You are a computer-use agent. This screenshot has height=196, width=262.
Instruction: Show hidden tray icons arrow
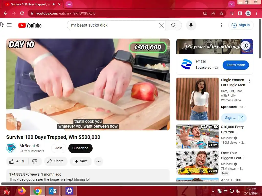pyautogui.click(x=213, y=191)
